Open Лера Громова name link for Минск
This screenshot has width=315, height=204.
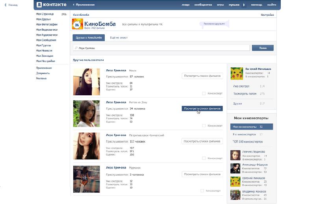coord(116,70)
